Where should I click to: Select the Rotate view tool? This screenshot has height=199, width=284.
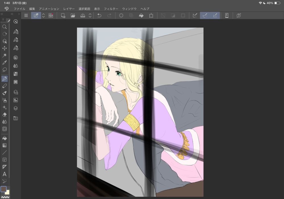(5, 34)
